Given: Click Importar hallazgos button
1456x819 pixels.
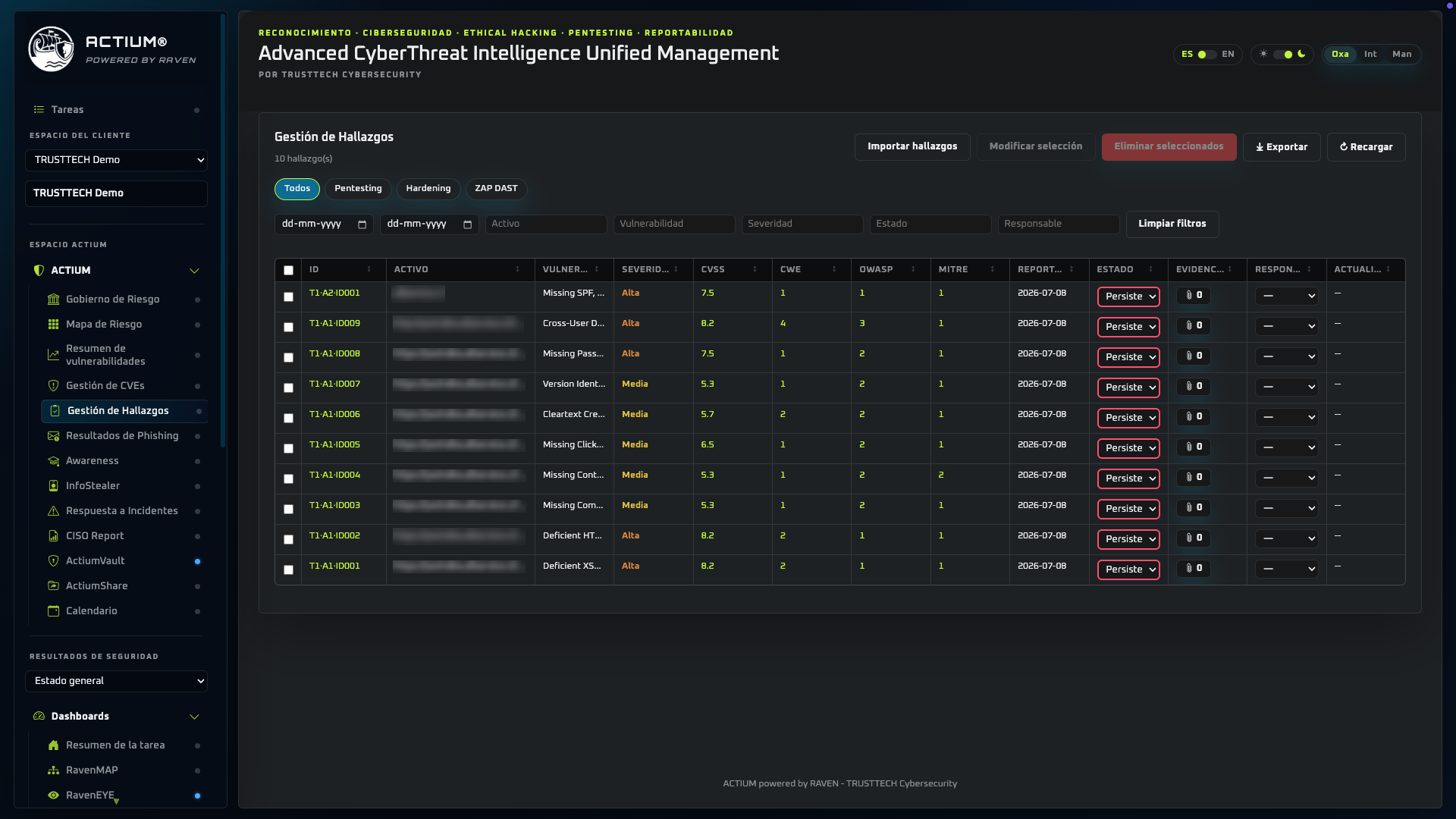Looking at the screenshot, I should 912,147.
